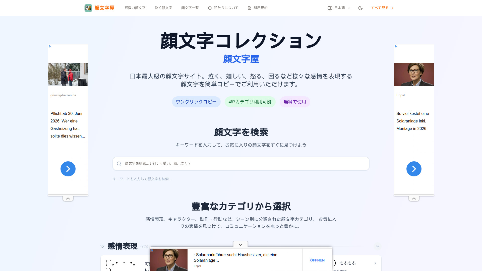The height and width of the screenshot is (271, 482).
Task: Click the heart icon beside 感情表現
Action: click(x=102, y=246)
